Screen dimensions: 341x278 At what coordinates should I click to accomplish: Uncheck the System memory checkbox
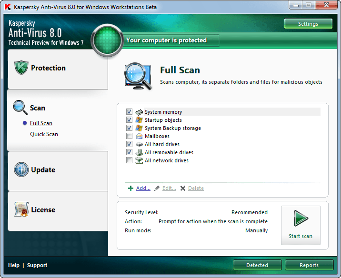click(x=129, y=112)
